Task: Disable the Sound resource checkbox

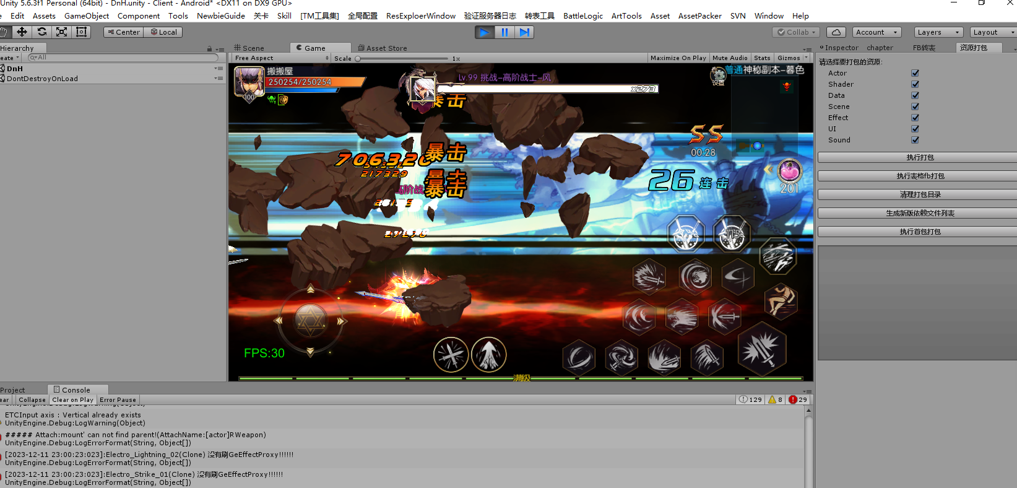Action: (915, 140)
